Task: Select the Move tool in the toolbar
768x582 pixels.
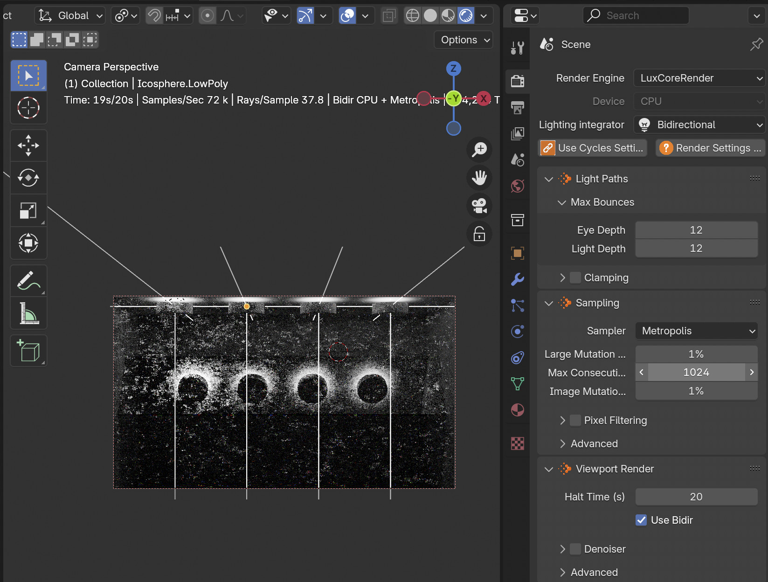Action: tap(28, 145)
